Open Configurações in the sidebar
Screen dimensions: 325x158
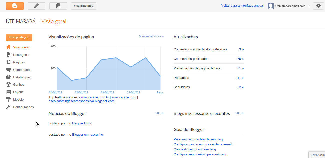[23, 107]
